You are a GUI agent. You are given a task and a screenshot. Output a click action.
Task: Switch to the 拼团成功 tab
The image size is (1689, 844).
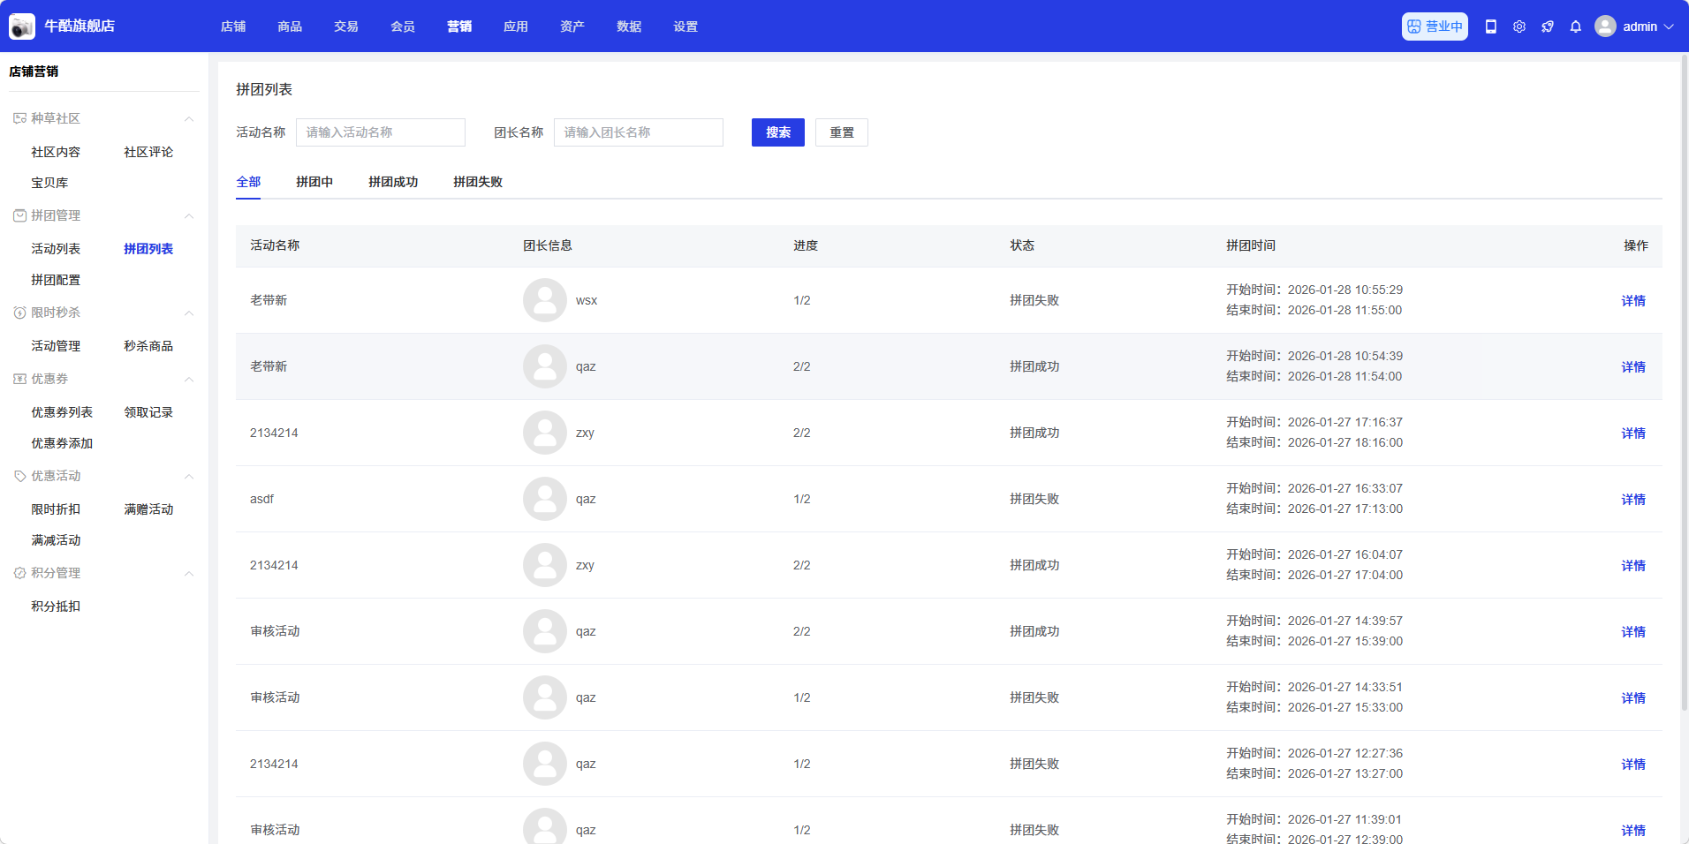click(x=393, y=182)
